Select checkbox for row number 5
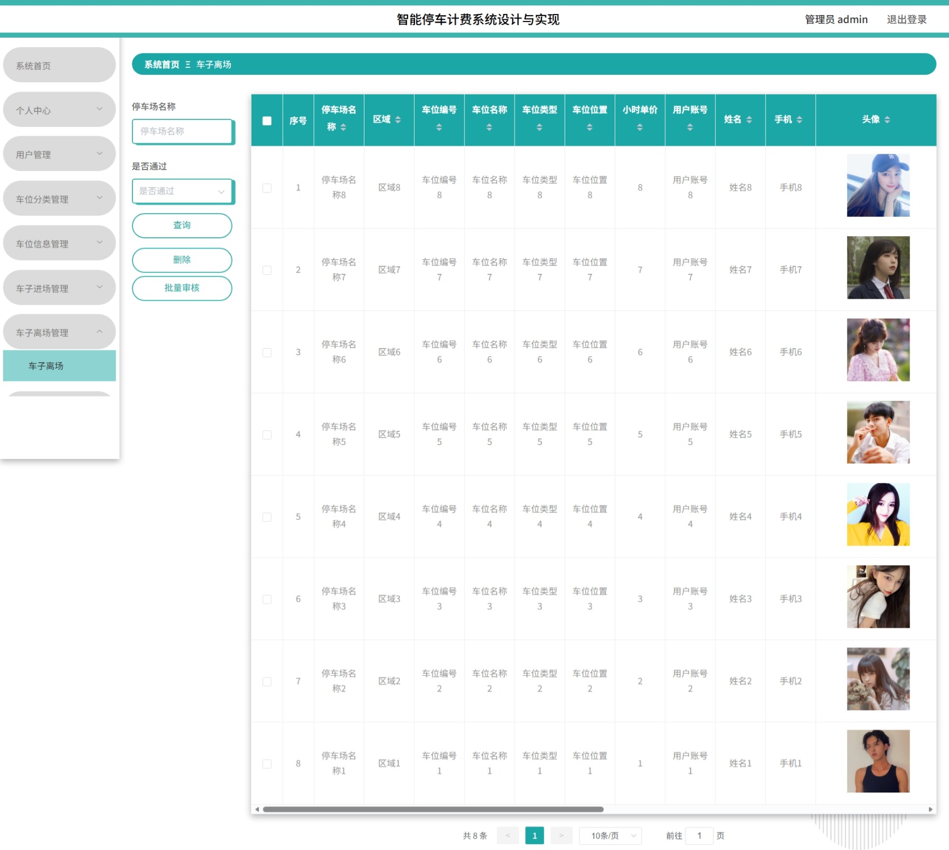Image resolution: width=949 pixels, height=850 pixels. 267,517
